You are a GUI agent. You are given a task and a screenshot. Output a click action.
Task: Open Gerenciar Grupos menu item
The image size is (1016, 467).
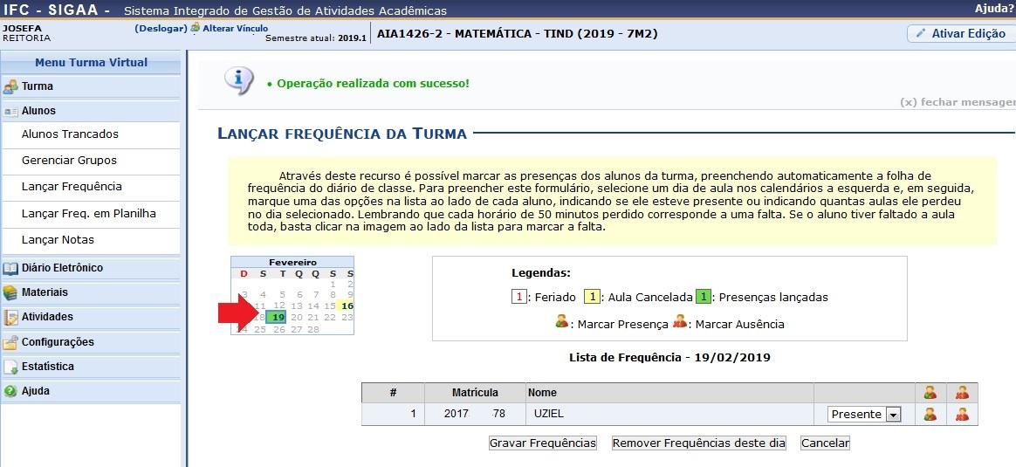pyautogui.click(x=69, y=160)
